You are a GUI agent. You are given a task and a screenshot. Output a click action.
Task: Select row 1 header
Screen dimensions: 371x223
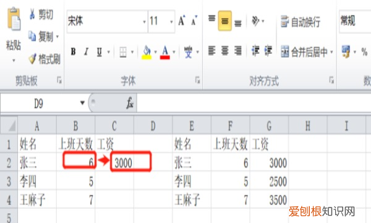(x=9, y=144)
